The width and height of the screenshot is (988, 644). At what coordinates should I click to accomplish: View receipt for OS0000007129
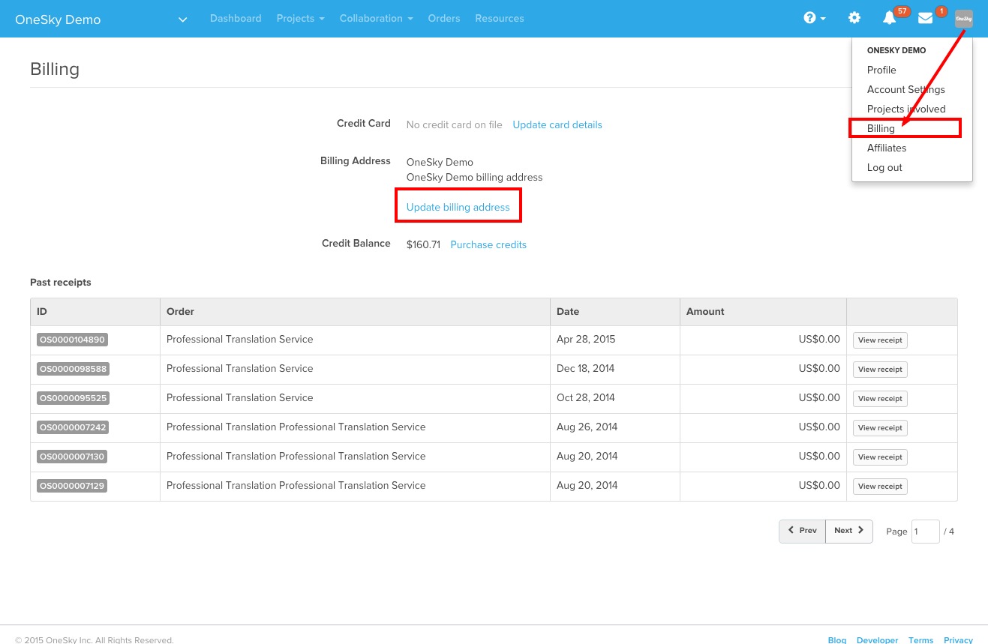(x=880, y=487)
